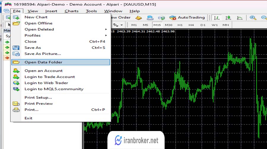Screen dimensions: 267x149
Task: Click the Login to Web Trader globe icon
Action: pos(16,83)
